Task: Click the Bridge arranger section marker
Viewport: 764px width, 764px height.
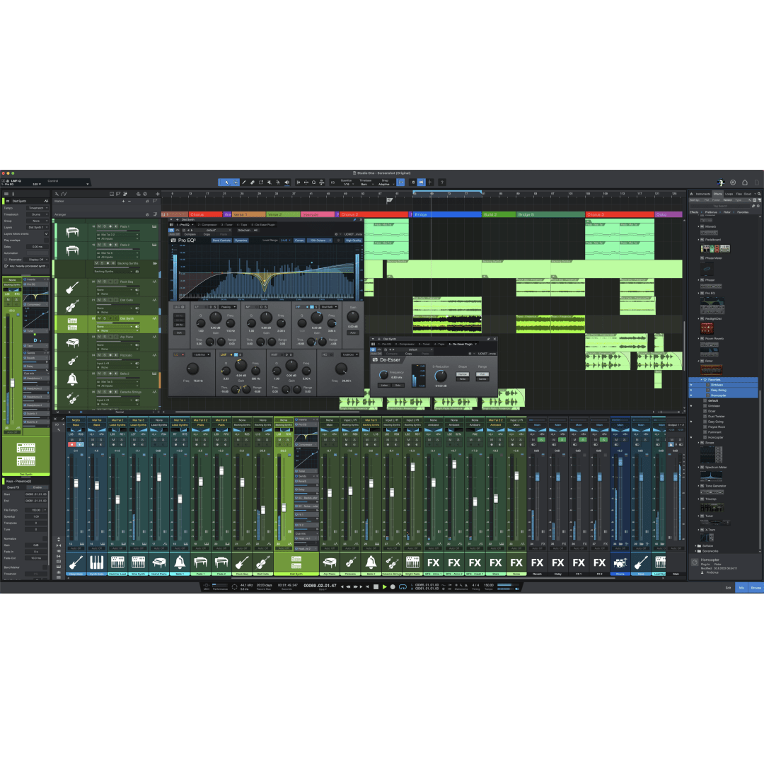Action: click(447, 214)
